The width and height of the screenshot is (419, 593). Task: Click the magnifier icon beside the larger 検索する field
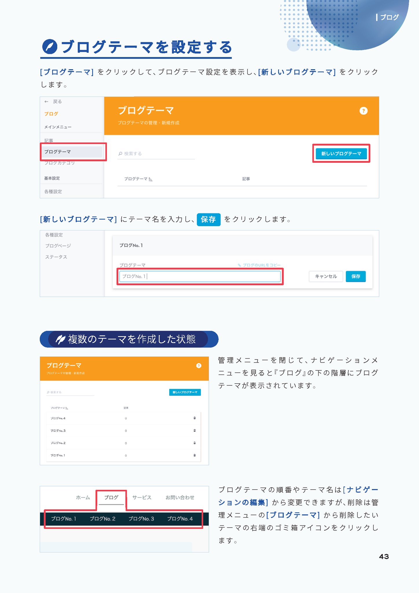[x=120, y=154]
